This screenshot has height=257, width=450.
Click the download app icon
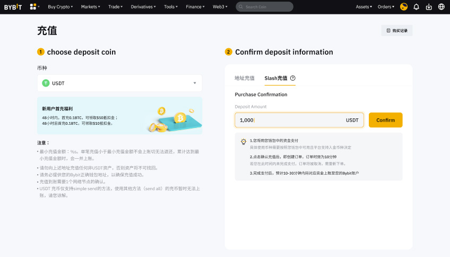click(x=429, y=6)
